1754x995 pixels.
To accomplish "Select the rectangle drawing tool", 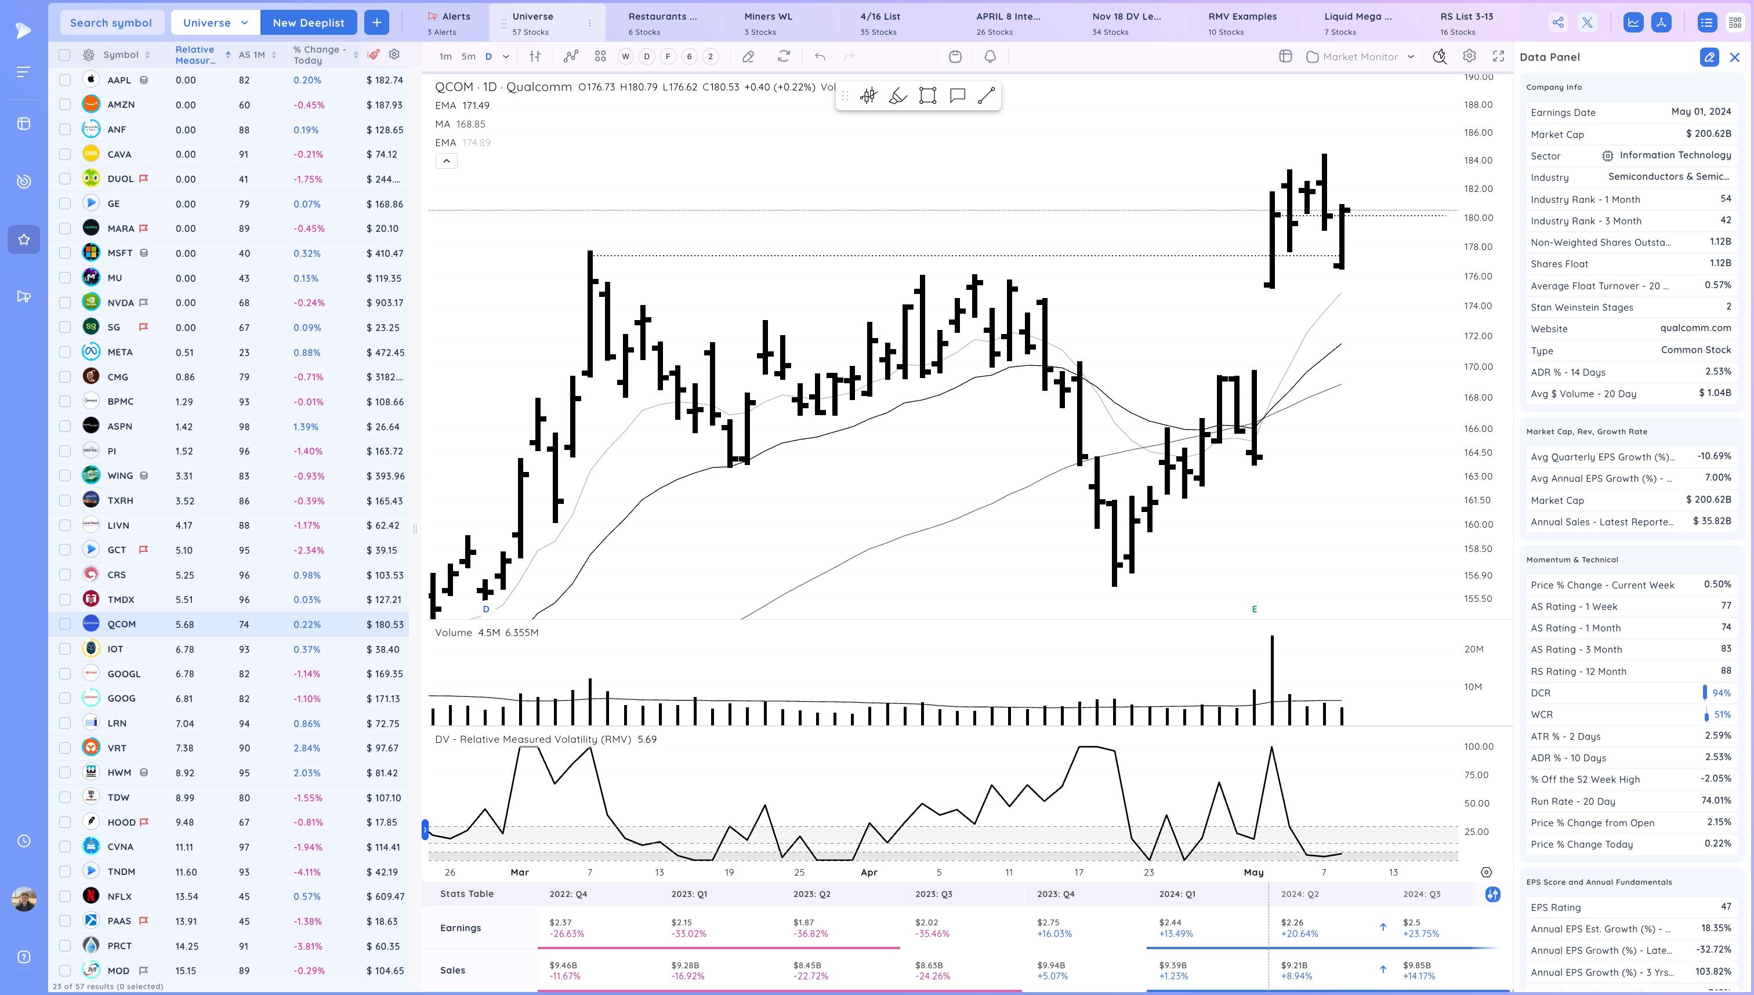I will point(927,96).
